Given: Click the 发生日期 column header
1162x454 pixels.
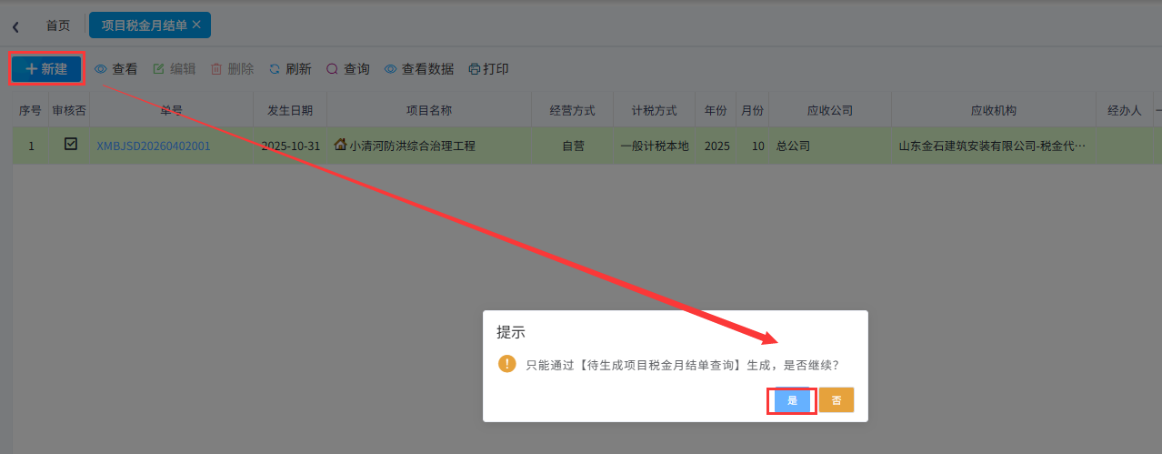Looking at the screenshot, I should click(290, 110).
